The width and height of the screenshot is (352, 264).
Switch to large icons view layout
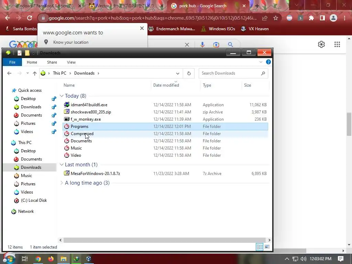pyautogui.click(x=267, y=247)
